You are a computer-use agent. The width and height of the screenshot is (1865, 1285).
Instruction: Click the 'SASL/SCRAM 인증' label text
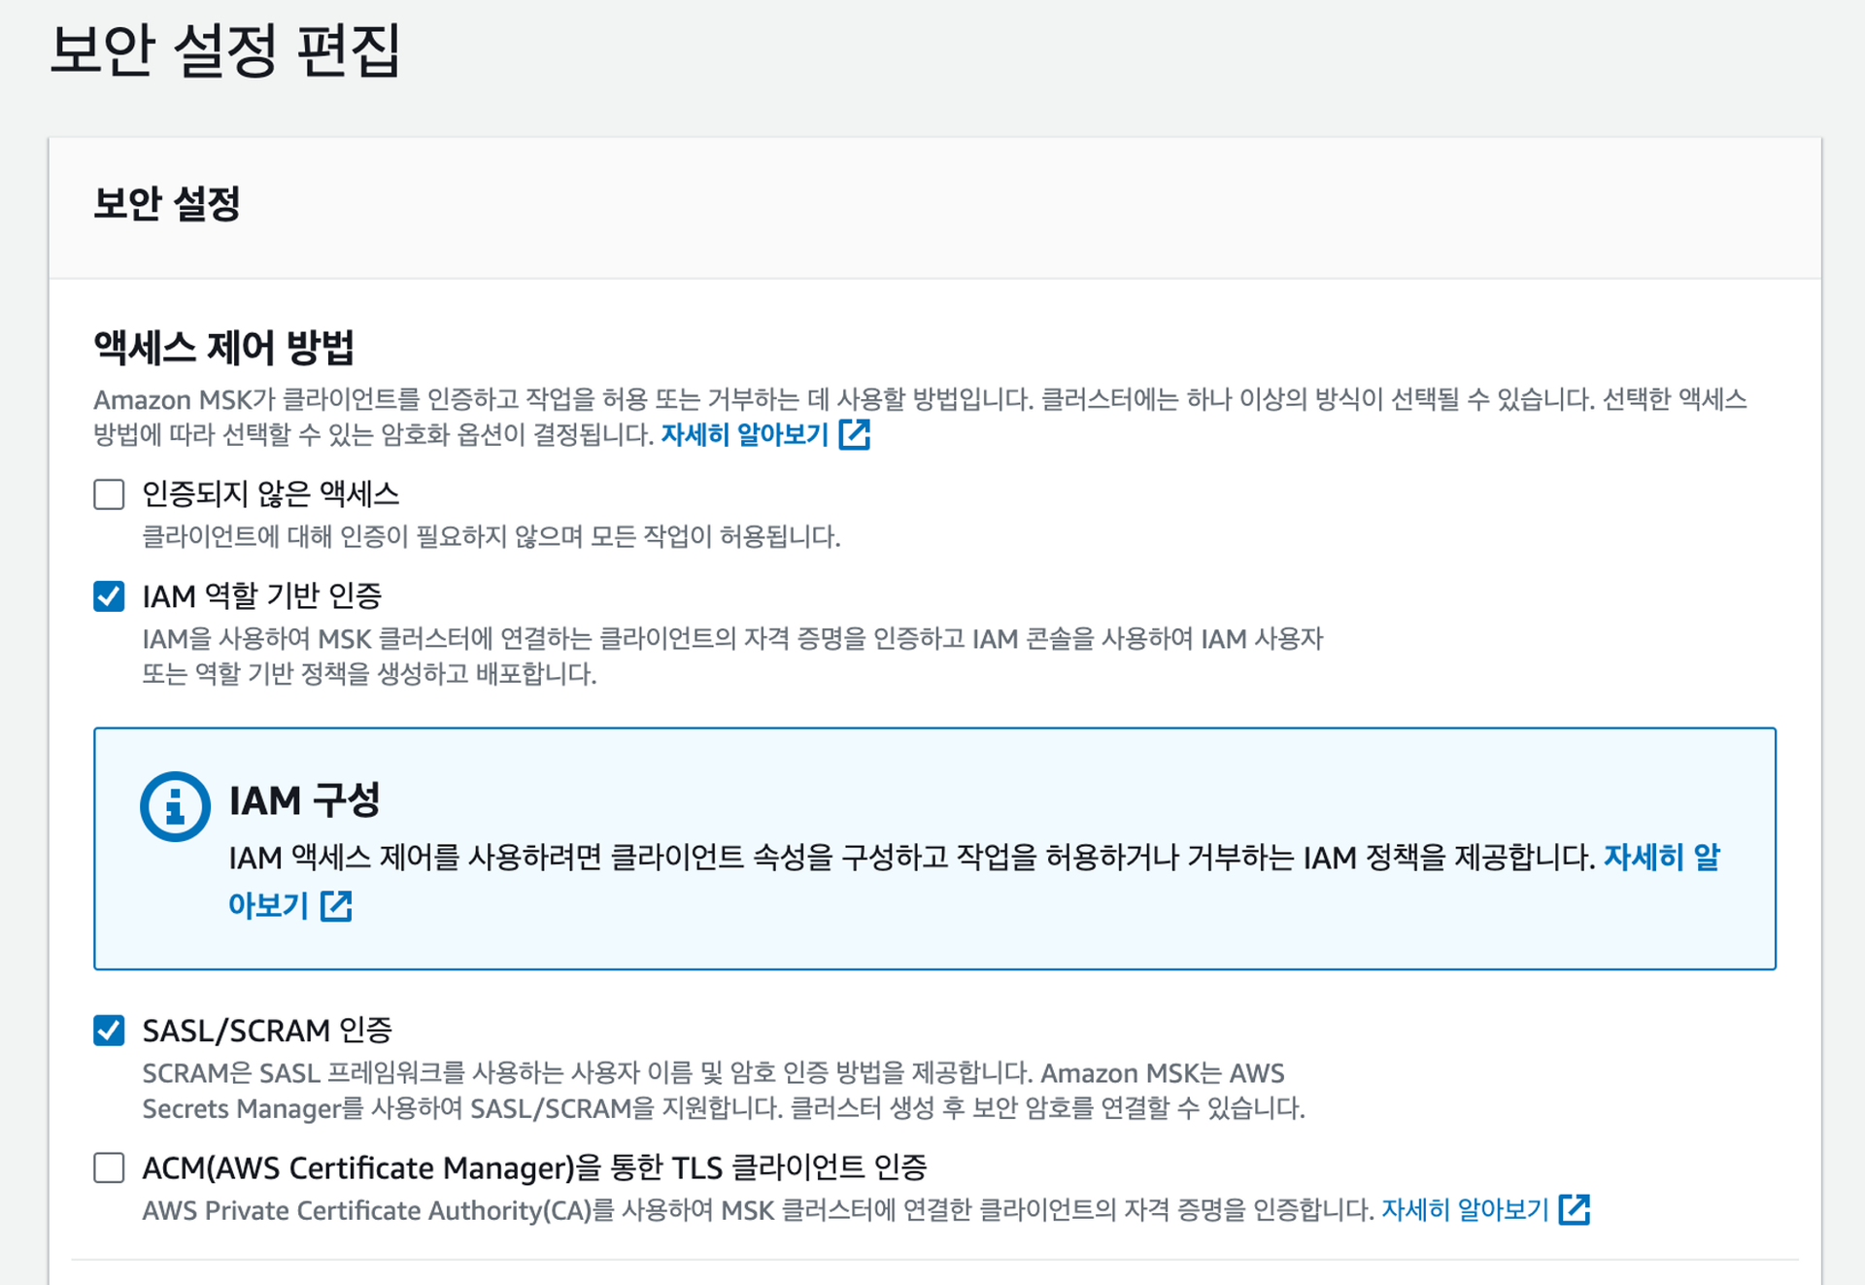click(267, 1030)
